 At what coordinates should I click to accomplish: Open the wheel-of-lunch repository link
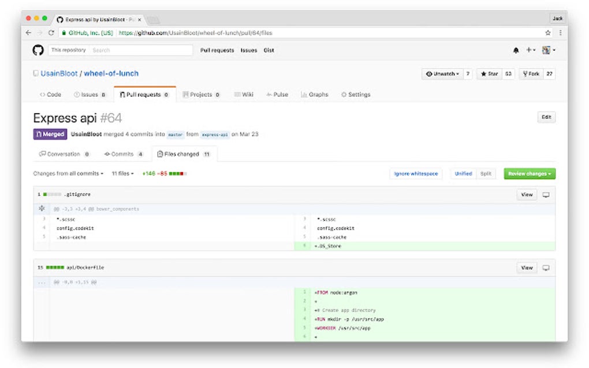[x=110, y=73]
